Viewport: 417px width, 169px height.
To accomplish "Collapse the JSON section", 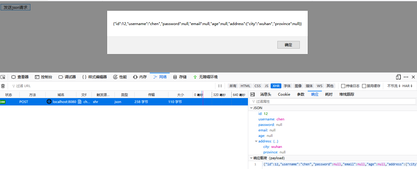I will (x=251, y=108).
